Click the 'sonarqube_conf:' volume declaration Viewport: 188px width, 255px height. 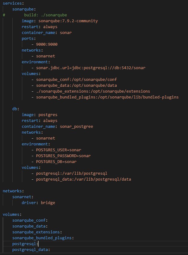coord(30,220)
